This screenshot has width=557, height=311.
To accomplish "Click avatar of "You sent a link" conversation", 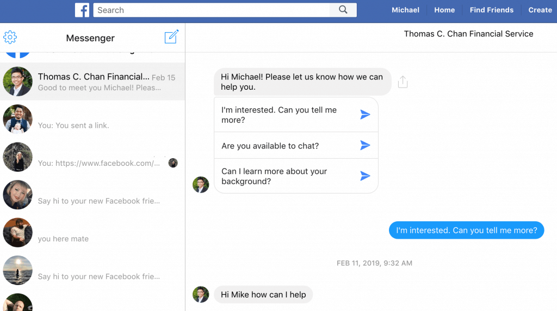I will (x=18, y=119).
